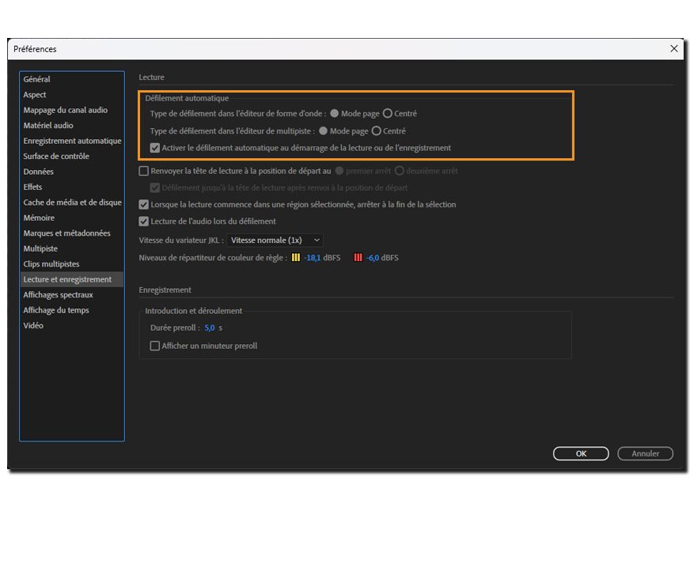Click the yellow ruler color level icon
Viewport: 690px width, 568px height.
coord(296,257)
